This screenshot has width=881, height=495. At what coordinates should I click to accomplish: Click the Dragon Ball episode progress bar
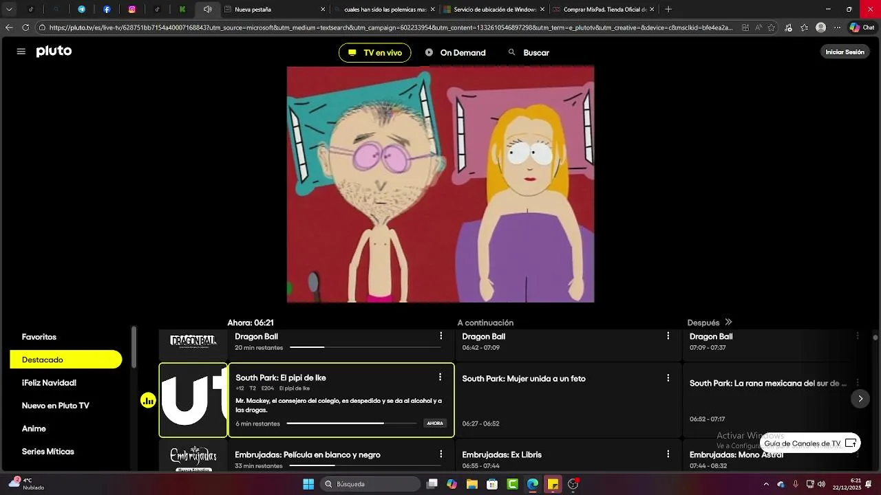pos(365,347)
